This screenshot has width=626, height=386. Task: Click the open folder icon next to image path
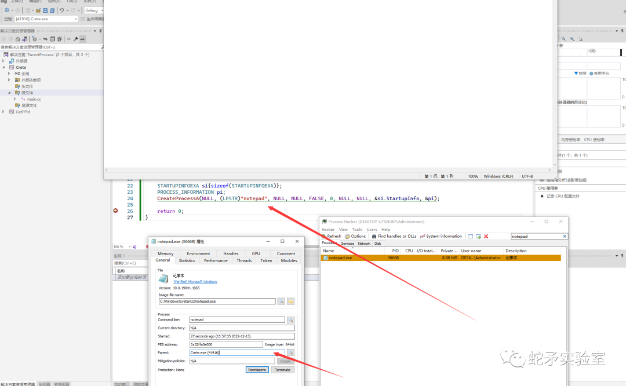[x=290, y=301]
